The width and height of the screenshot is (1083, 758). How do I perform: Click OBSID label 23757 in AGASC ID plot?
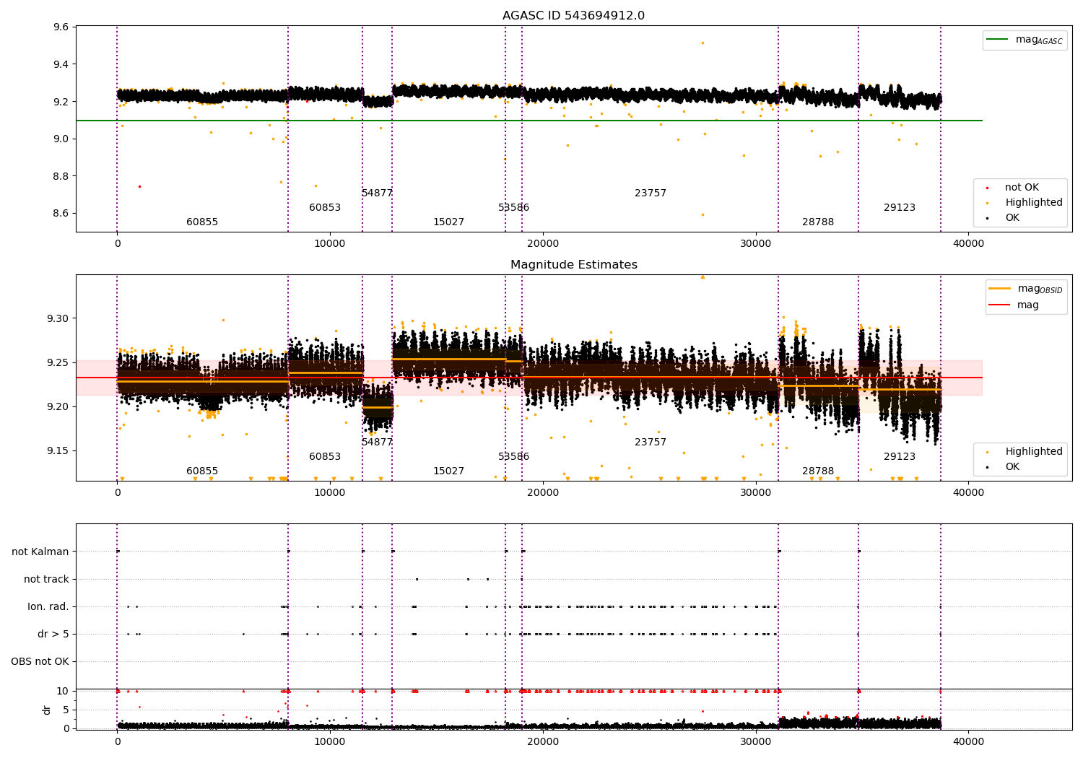click(x=651, y=193)
